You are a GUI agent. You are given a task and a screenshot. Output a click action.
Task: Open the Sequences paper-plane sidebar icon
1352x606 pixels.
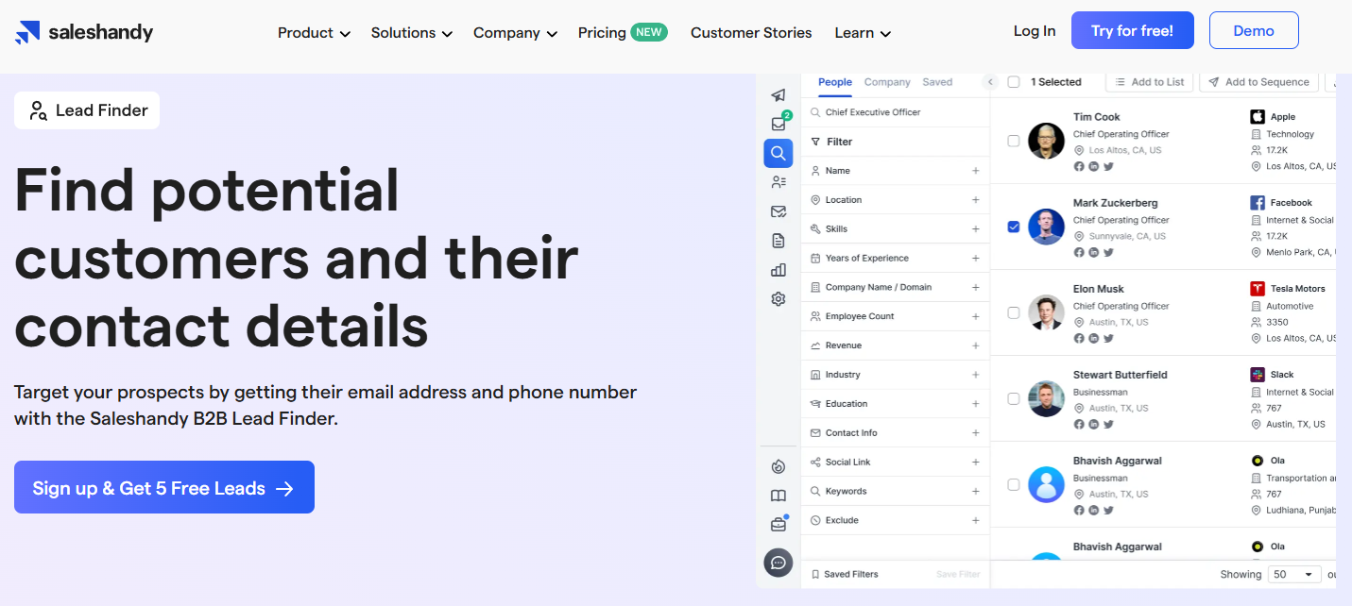[779, 95]
